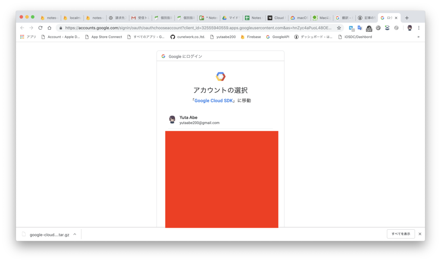Viewport: 441px width, 262px height.
Task: Expand the google-cloud tar.gz download options chevron
Action: 75,234
